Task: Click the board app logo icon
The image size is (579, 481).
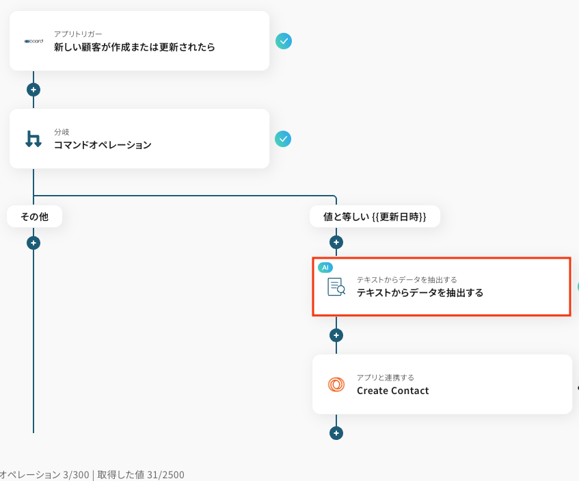Action: tap(33, 41)
